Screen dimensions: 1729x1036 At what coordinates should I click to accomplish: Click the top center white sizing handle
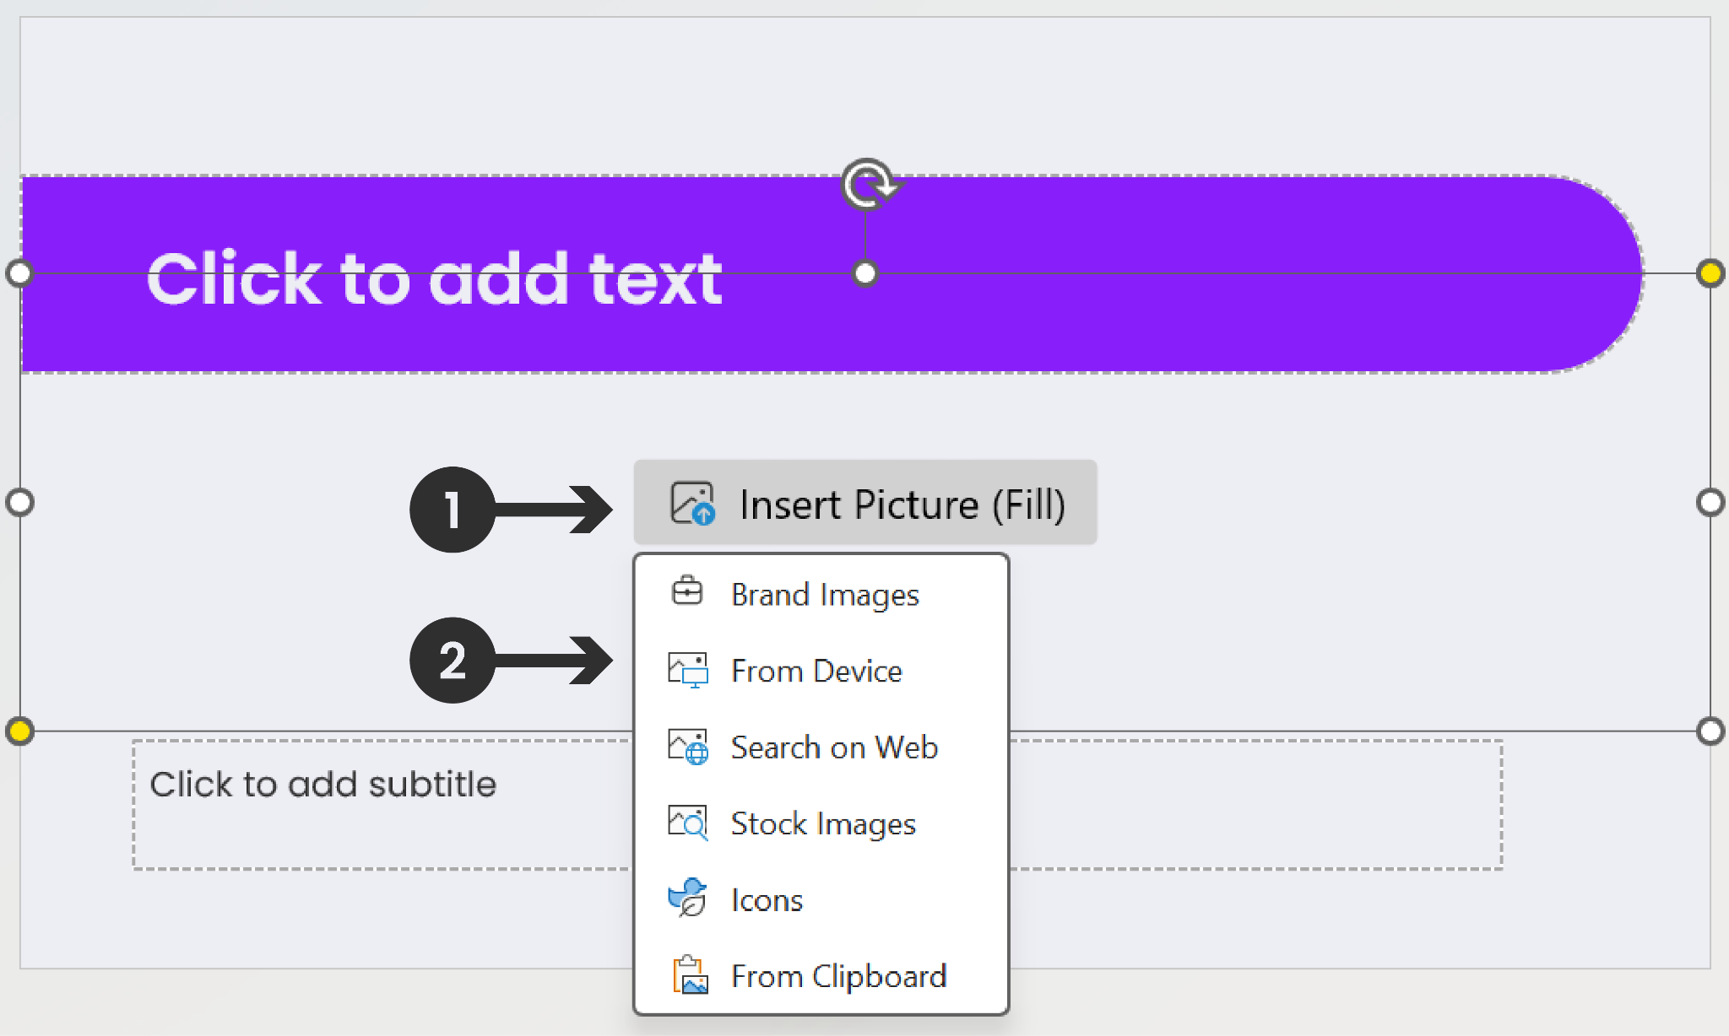click(865, 273)
